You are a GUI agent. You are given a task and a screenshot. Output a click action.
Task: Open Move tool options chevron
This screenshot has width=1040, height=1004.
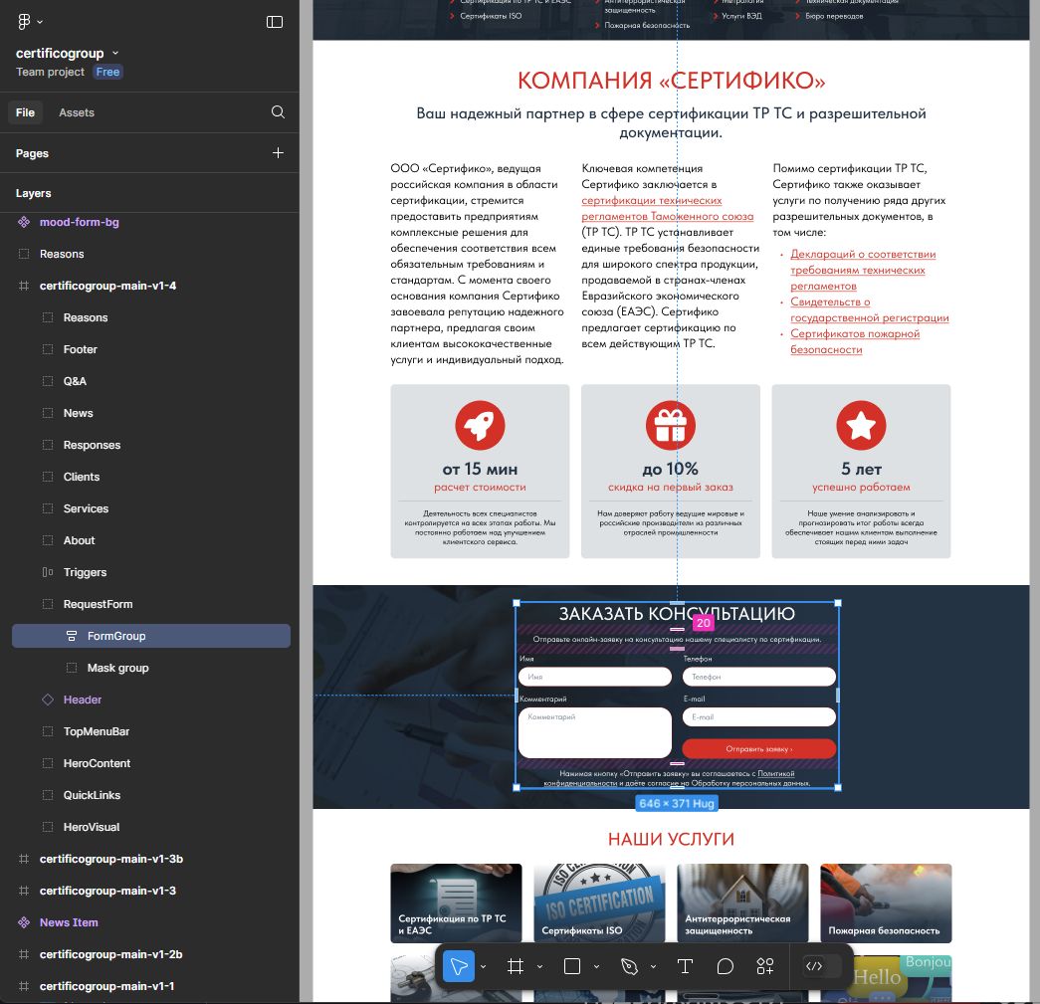click(x=483, y=967)
